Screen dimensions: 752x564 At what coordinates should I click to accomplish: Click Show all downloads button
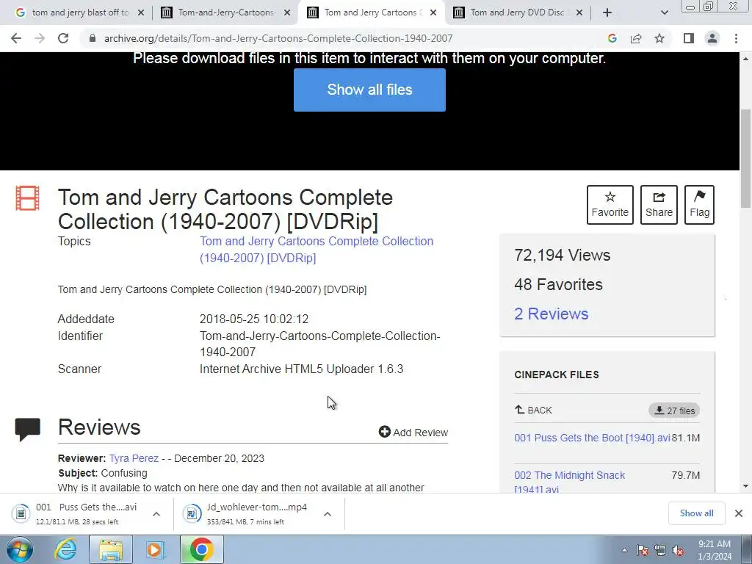(x=696, y=513)
